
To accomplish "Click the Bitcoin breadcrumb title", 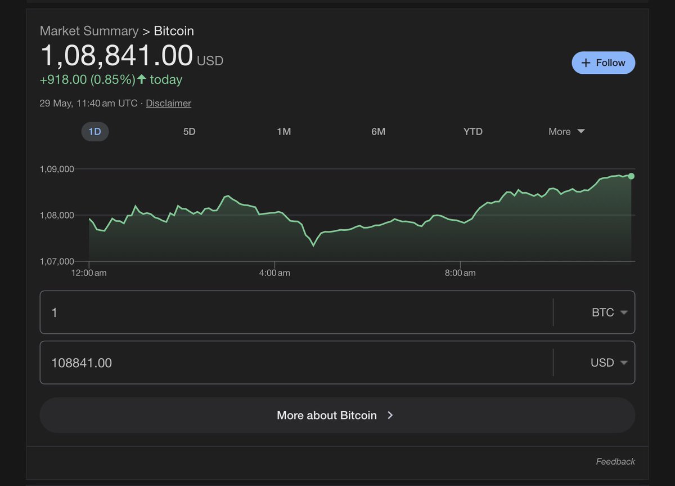I will click(x=174, y=31).
